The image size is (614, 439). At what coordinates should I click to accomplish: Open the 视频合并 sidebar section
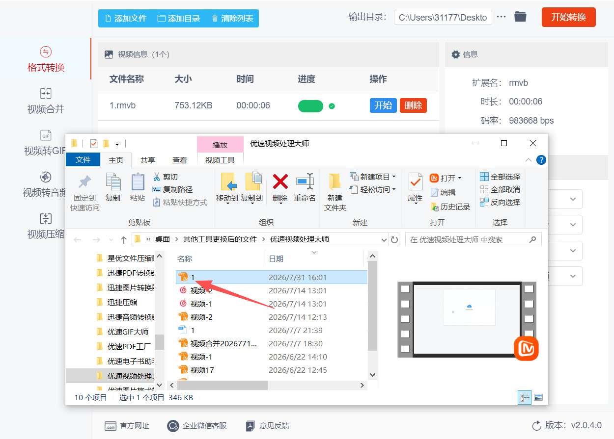click(46, 101)
